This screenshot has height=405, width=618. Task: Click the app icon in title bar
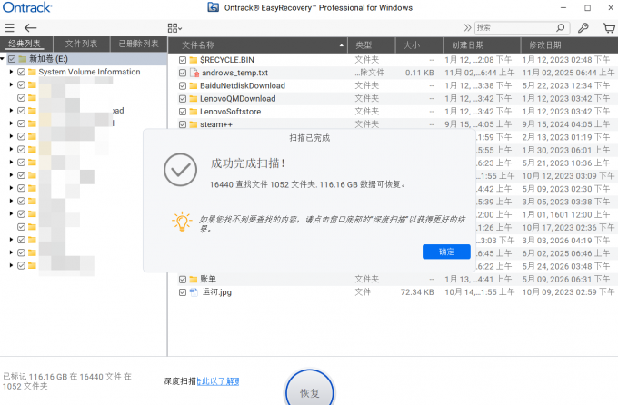tap(214, 7)
